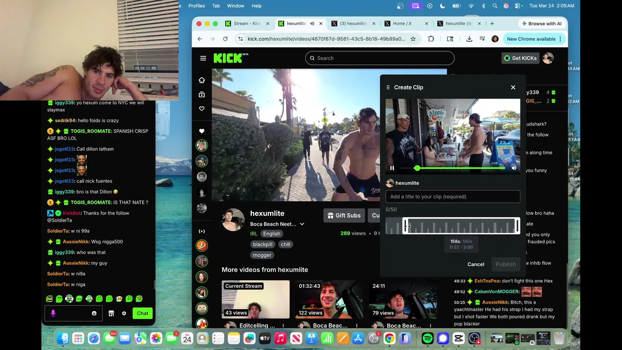
Task: Go to Kick home via sidebar icon
Action: point(202,80)
